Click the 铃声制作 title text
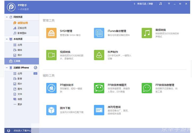 pos(113,52)
